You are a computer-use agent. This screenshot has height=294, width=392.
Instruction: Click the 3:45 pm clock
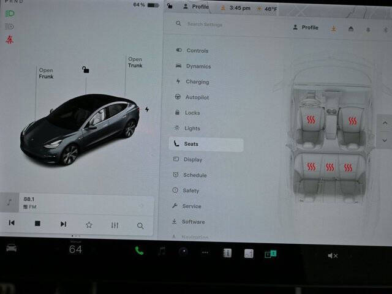[239, 8]
